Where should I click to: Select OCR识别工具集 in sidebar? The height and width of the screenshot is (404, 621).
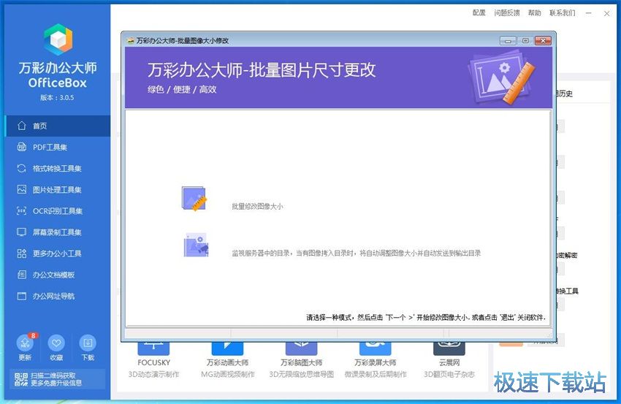tap(58, 211)
